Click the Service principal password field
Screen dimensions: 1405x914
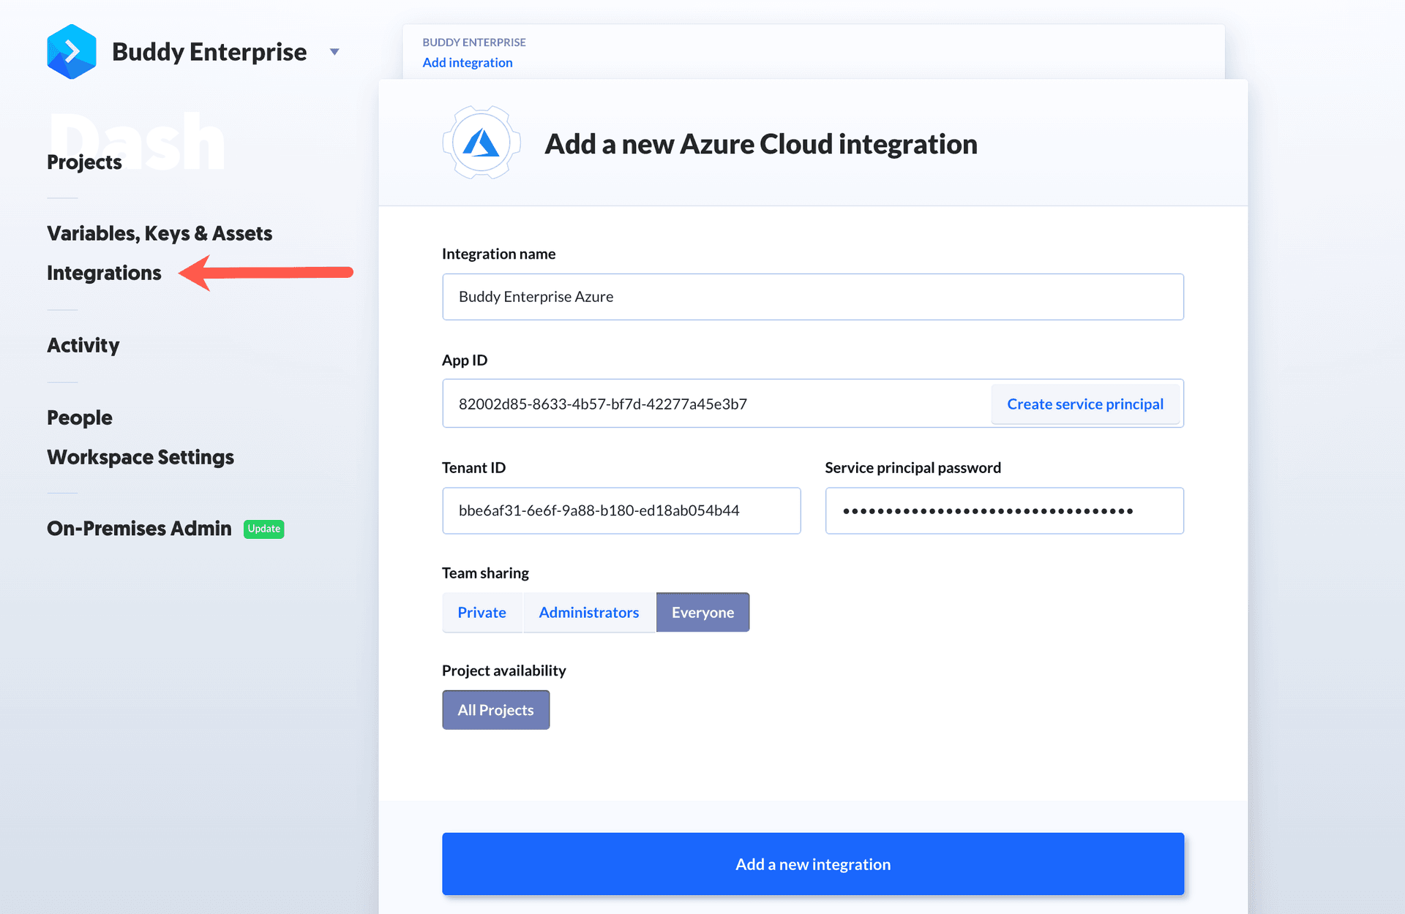click(1004, 511)
